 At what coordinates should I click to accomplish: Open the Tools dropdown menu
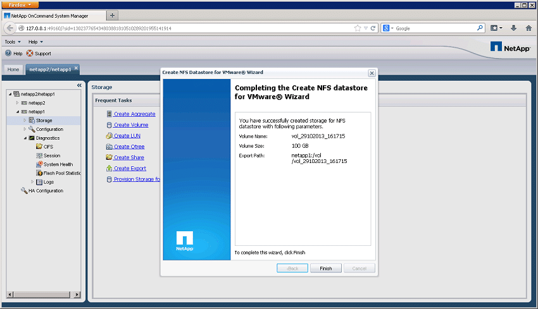(13, 42)
